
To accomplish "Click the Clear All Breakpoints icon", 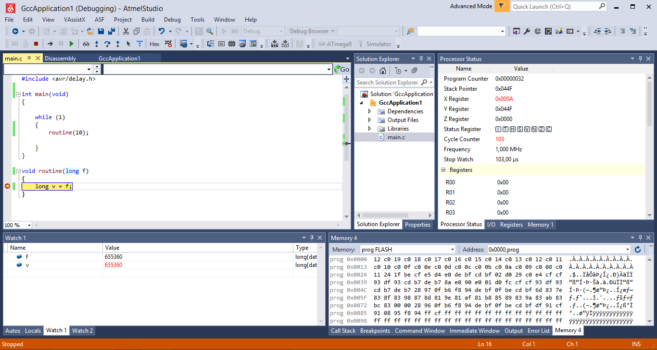I will [x=168, y=44].
